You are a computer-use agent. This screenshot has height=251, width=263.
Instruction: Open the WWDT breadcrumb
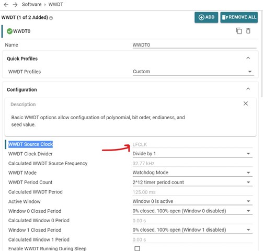tap(55, 4)
